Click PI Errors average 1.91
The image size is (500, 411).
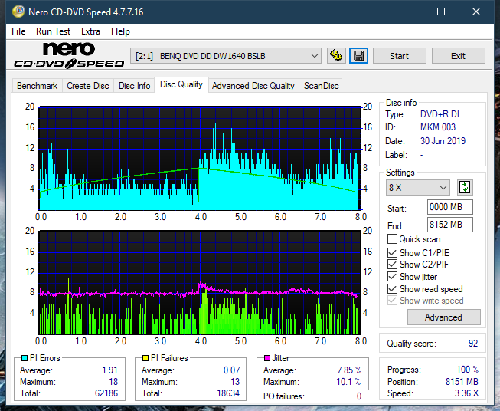(x=109, y=370)
